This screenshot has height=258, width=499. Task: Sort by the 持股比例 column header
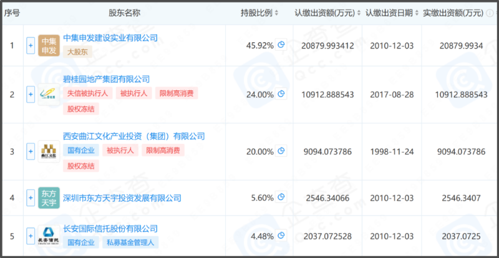(257, 13)
